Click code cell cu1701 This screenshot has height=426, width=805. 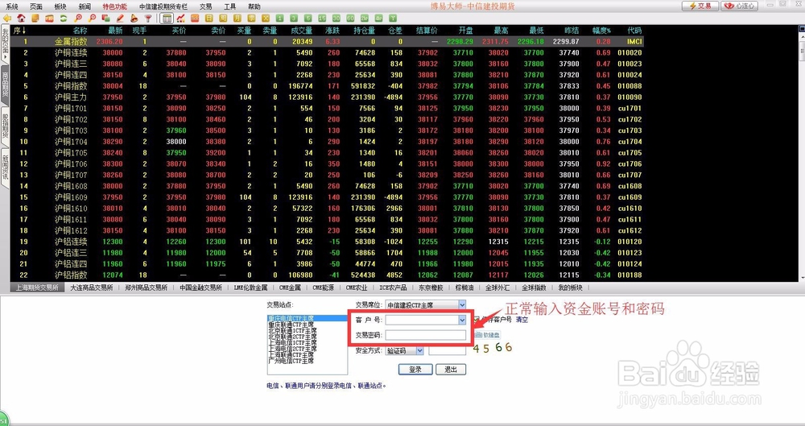click(x=630, y=109)
